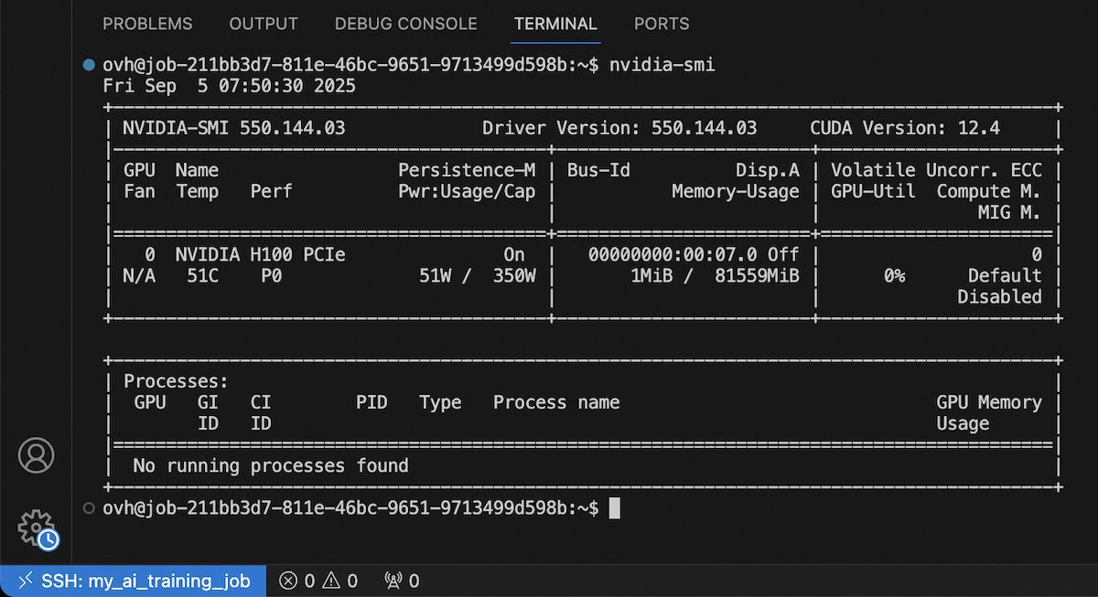Click the nvidia-smi command text
This screenshot has width=1098, height=597.
662,65
